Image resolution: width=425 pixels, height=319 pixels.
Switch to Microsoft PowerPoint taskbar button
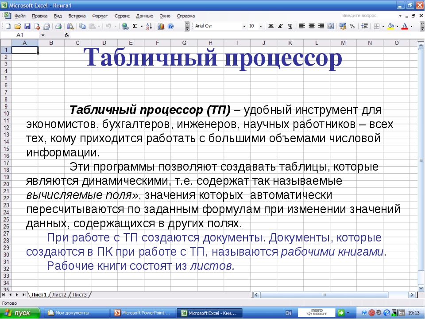click(143, 313)
